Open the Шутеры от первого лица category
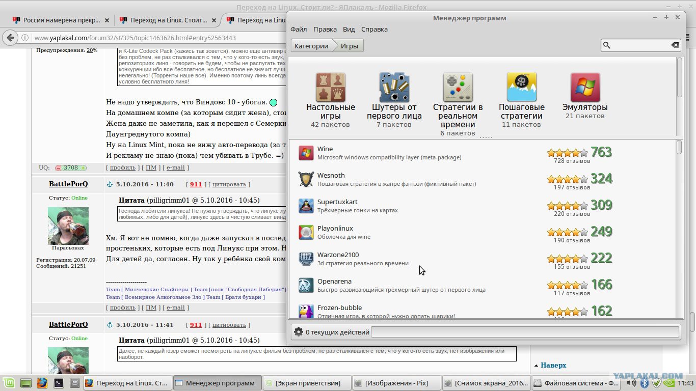The width and height of the screenshot is (696, 391). pyautogui.click(x=394, y=100)
